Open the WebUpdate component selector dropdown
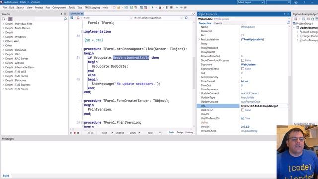The image size is (318, 179). coord(289,19)
